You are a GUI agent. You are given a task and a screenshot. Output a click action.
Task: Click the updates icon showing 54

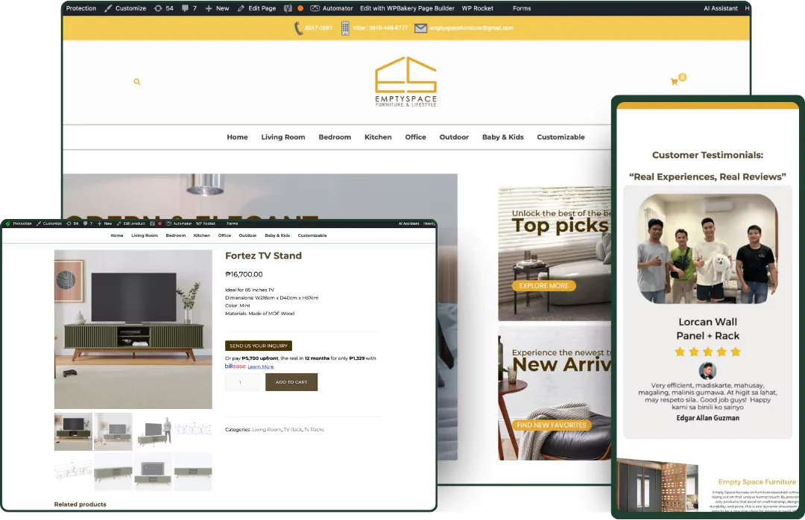tap(163, 8)
